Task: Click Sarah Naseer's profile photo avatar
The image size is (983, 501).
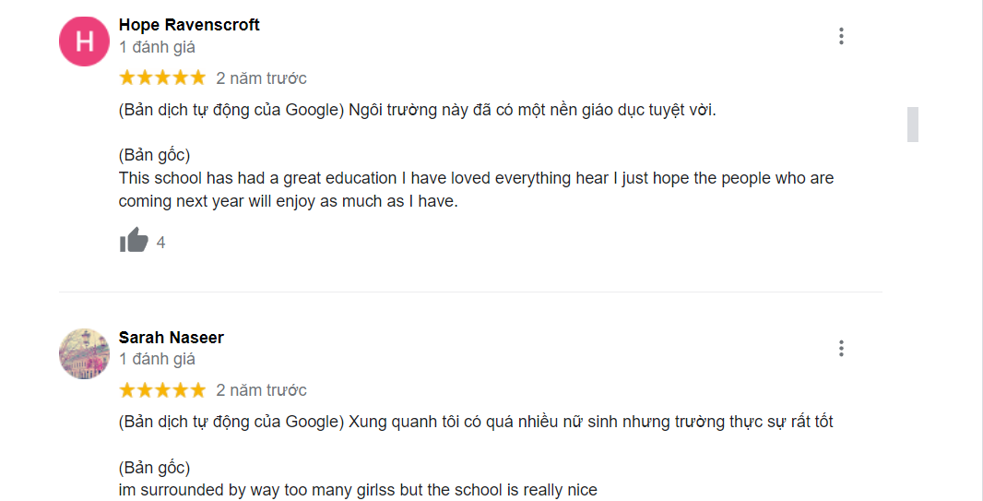Action: pos(84,353)
